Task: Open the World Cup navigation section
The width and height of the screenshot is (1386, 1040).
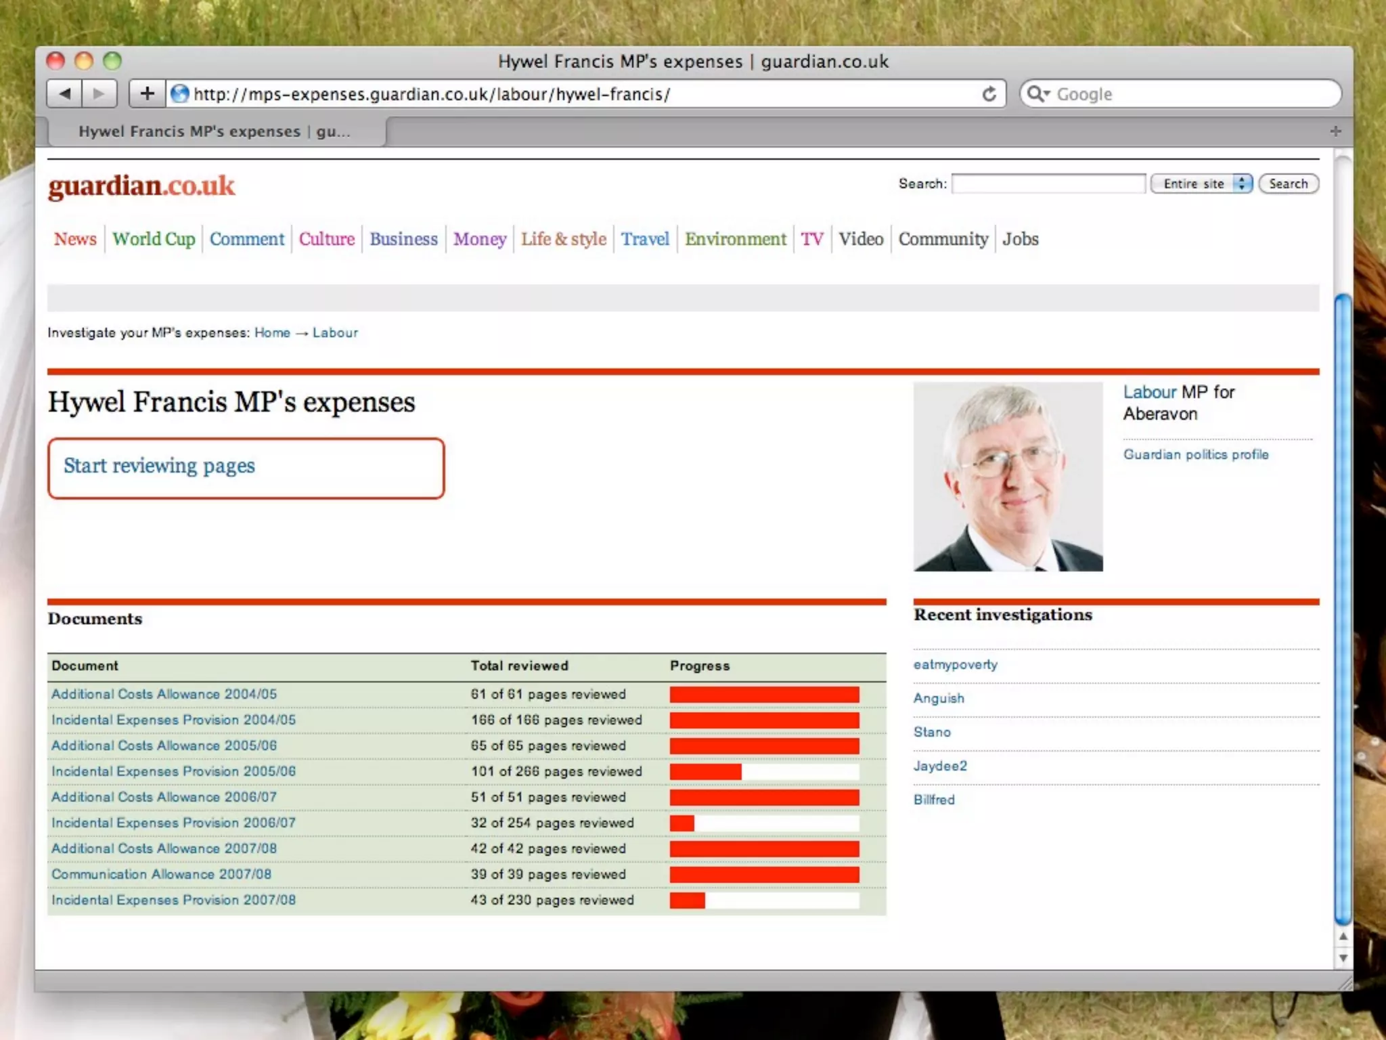Action: pyautogui.click(x=154, y=239)
